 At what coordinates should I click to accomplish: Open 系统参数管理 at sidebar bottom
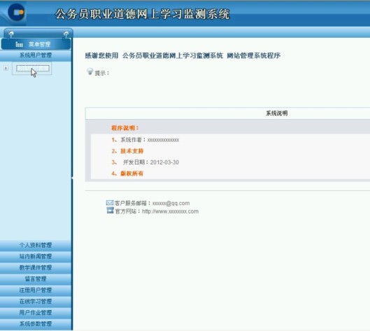point(36,324)
